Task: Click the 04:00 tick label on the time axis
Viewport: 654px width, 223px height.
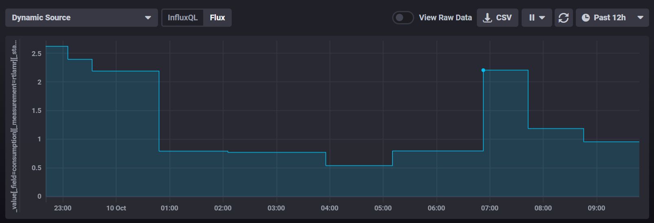Action: (x=329, y=208)
